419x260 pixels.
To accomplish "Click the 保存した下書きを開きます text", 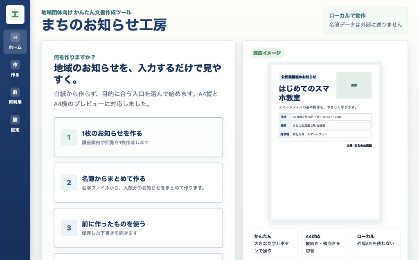I will click(110, 233).
